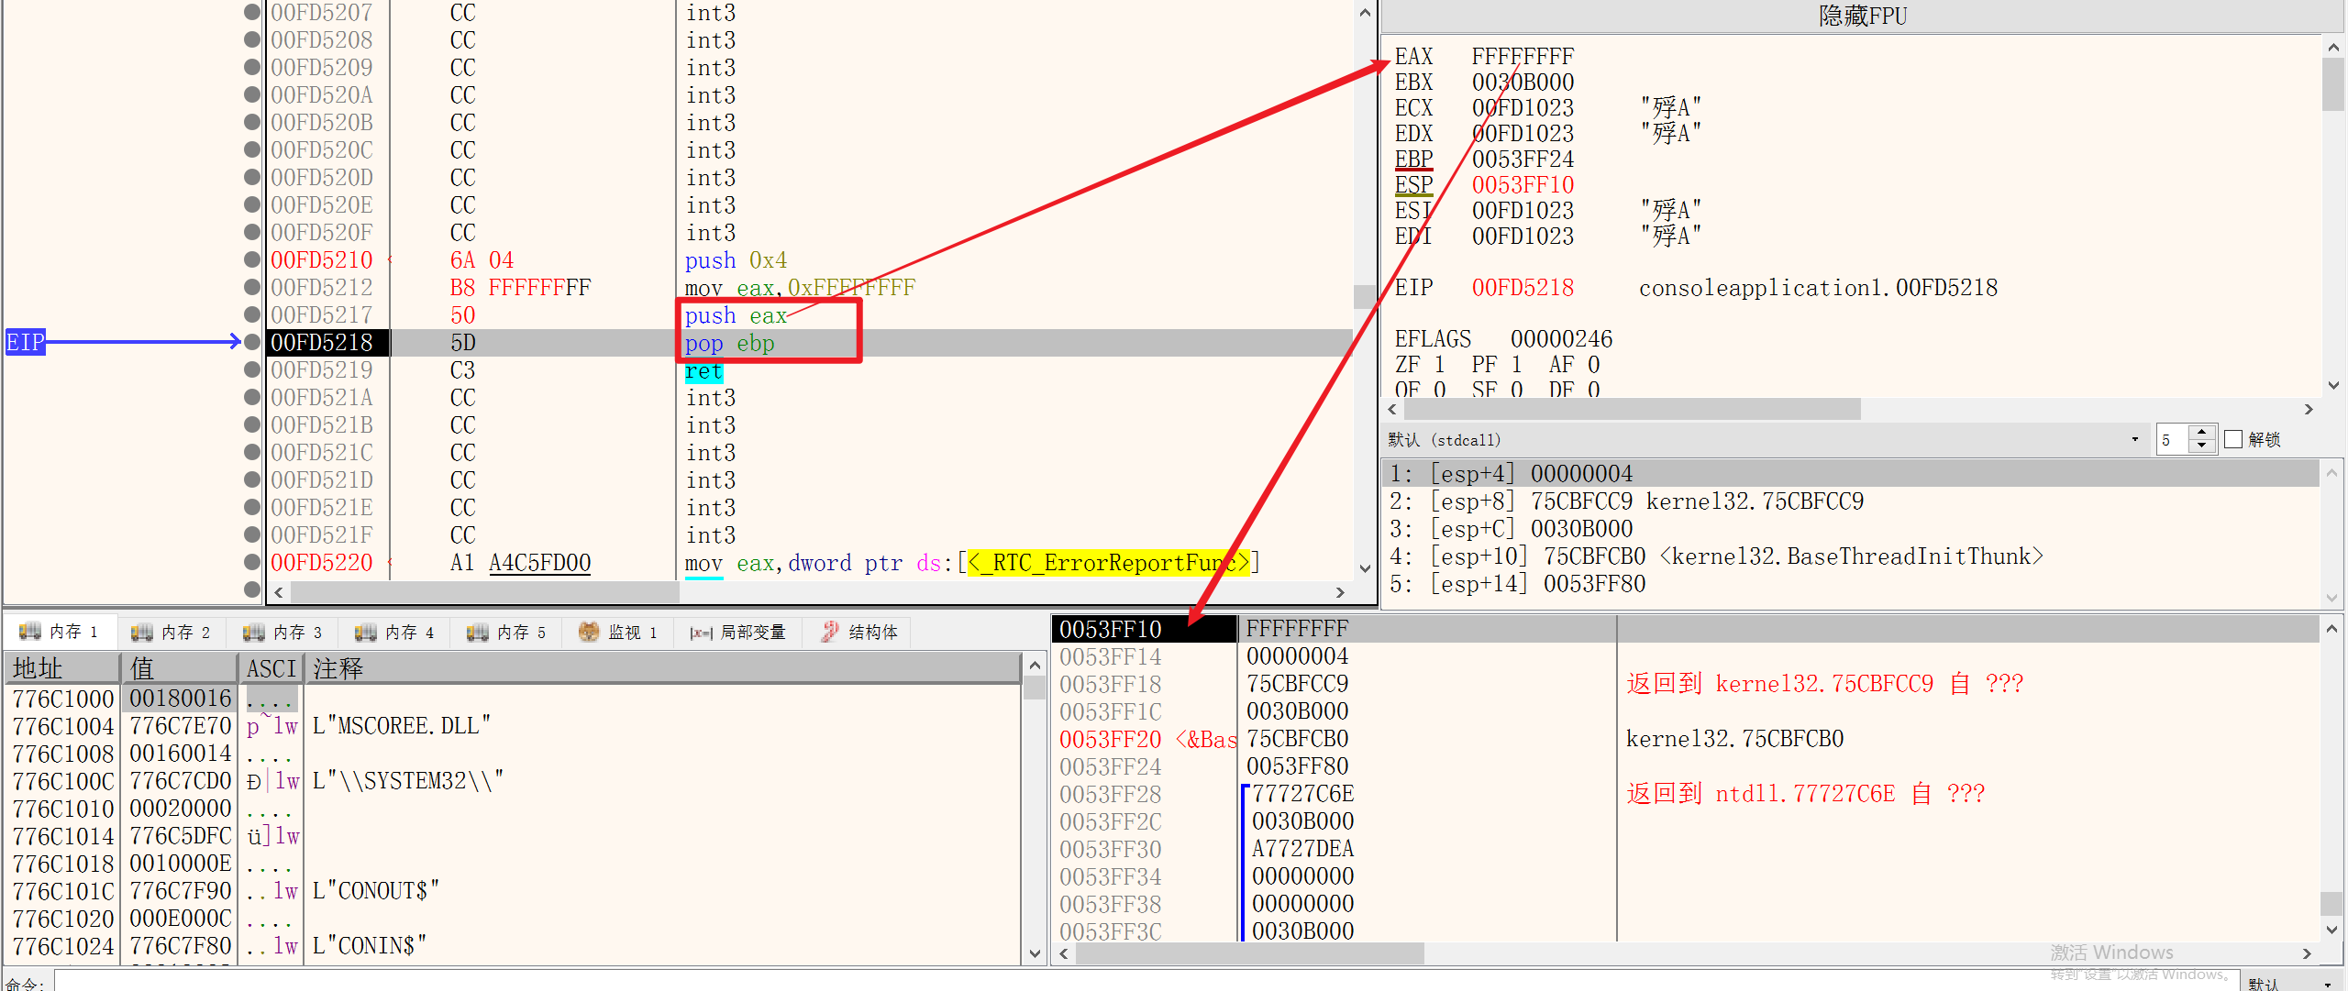Click the 结构体 struct tab icon
The height and width of the screenshot is (991, 2348).
pos(829,632)
